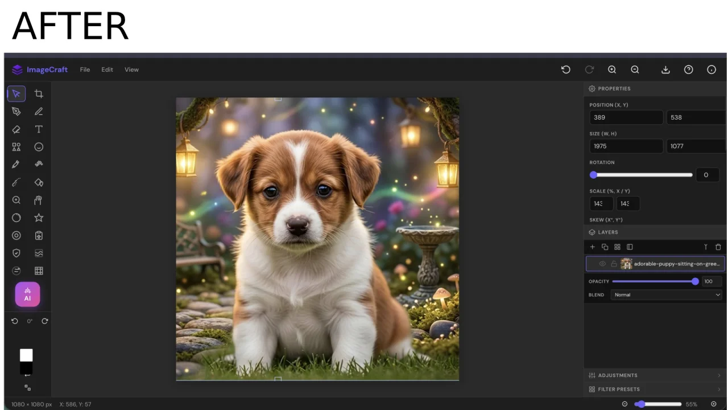The image size is (728, 410).
Task: Delete the layer with trash icon
Action: 718,247
